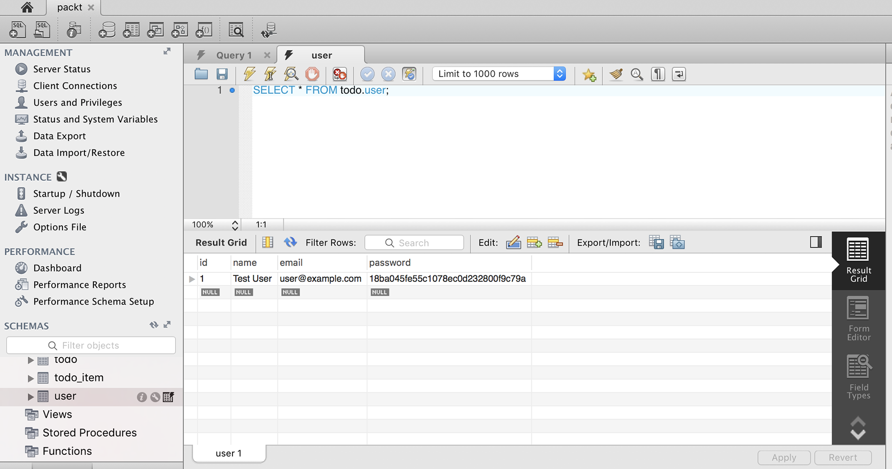Image resolution: width=892 pixels, height=469 pixels.
Task: Click the Stop query execution hand icon
Action: [x=312, y=74]
